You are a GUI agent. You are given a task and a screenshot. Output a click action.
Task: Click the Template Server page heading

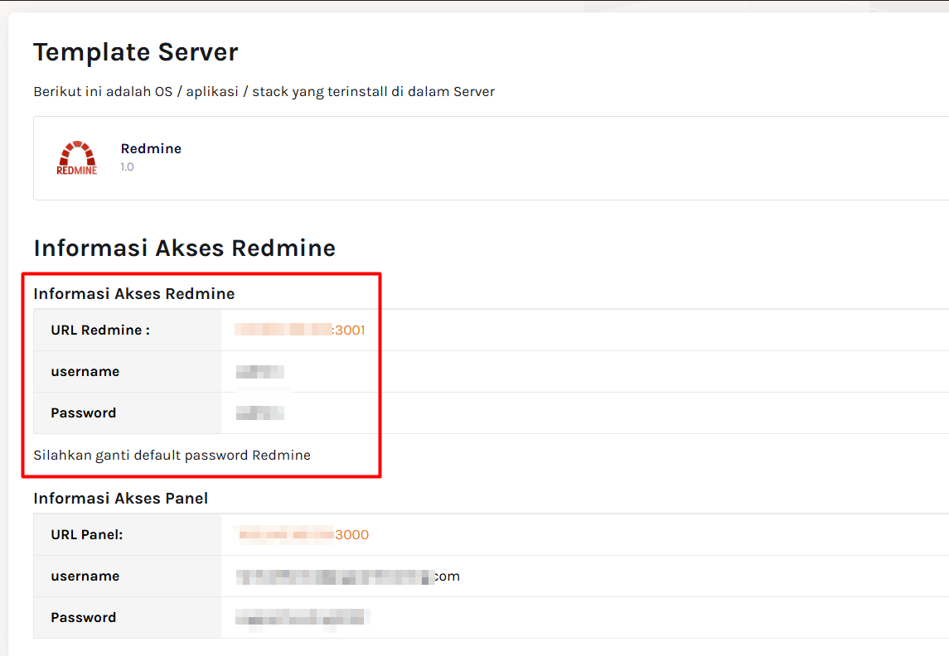135,51
